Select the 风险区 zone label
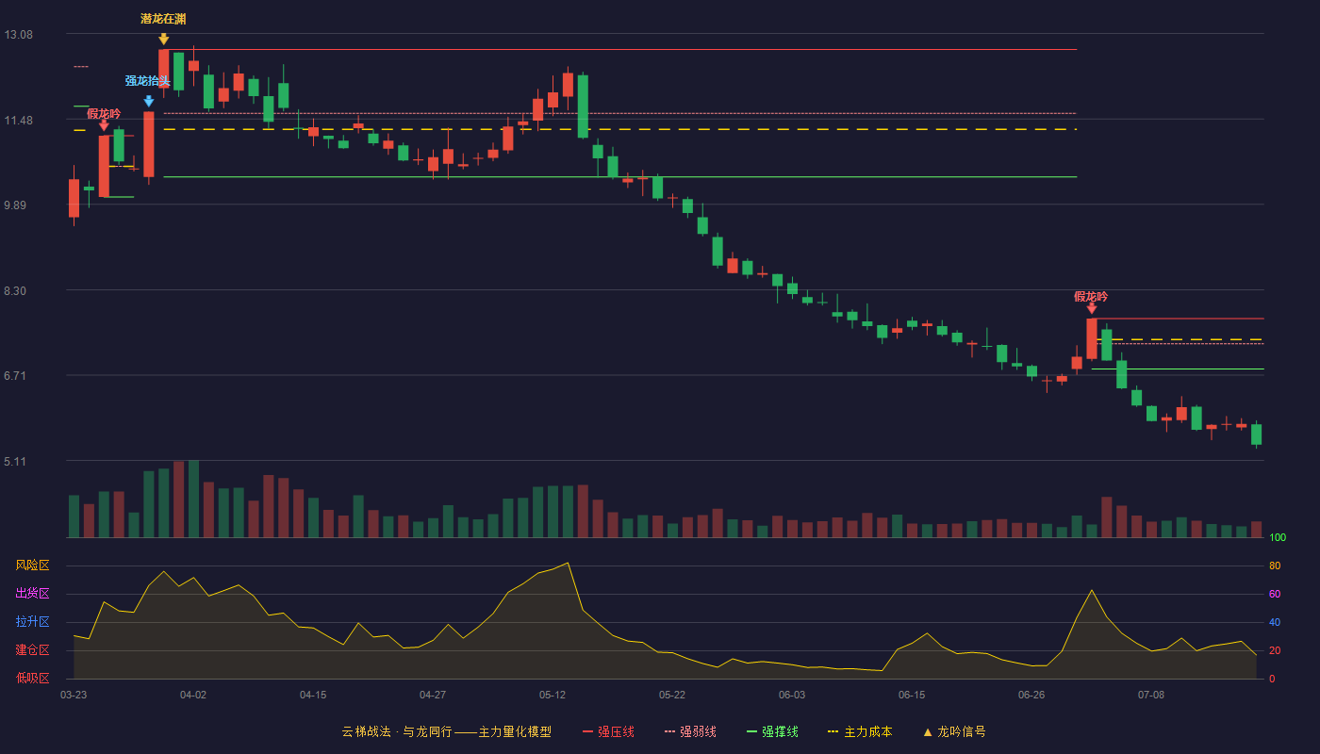The width and height of the screenshot is (1320, 754). click(x=32, y=565)
